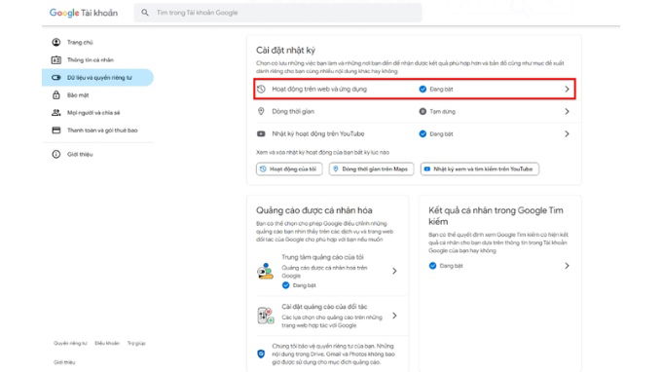Expand Cài đặt quảng cáo của đối tác chevron
The image size is (662, 372).
(394, 316)
